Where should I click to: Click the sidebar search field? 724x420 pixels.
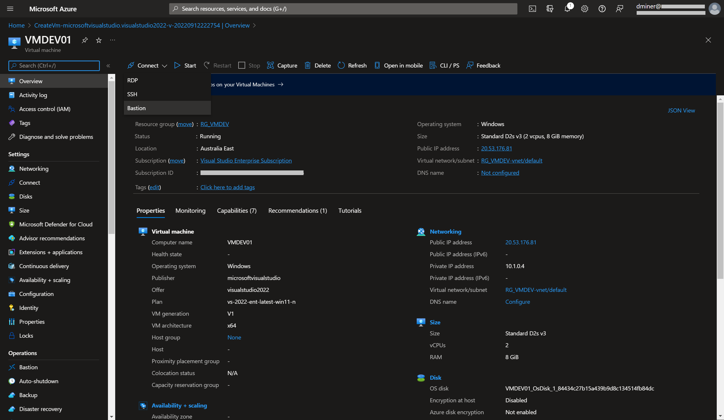pos(54,66)
